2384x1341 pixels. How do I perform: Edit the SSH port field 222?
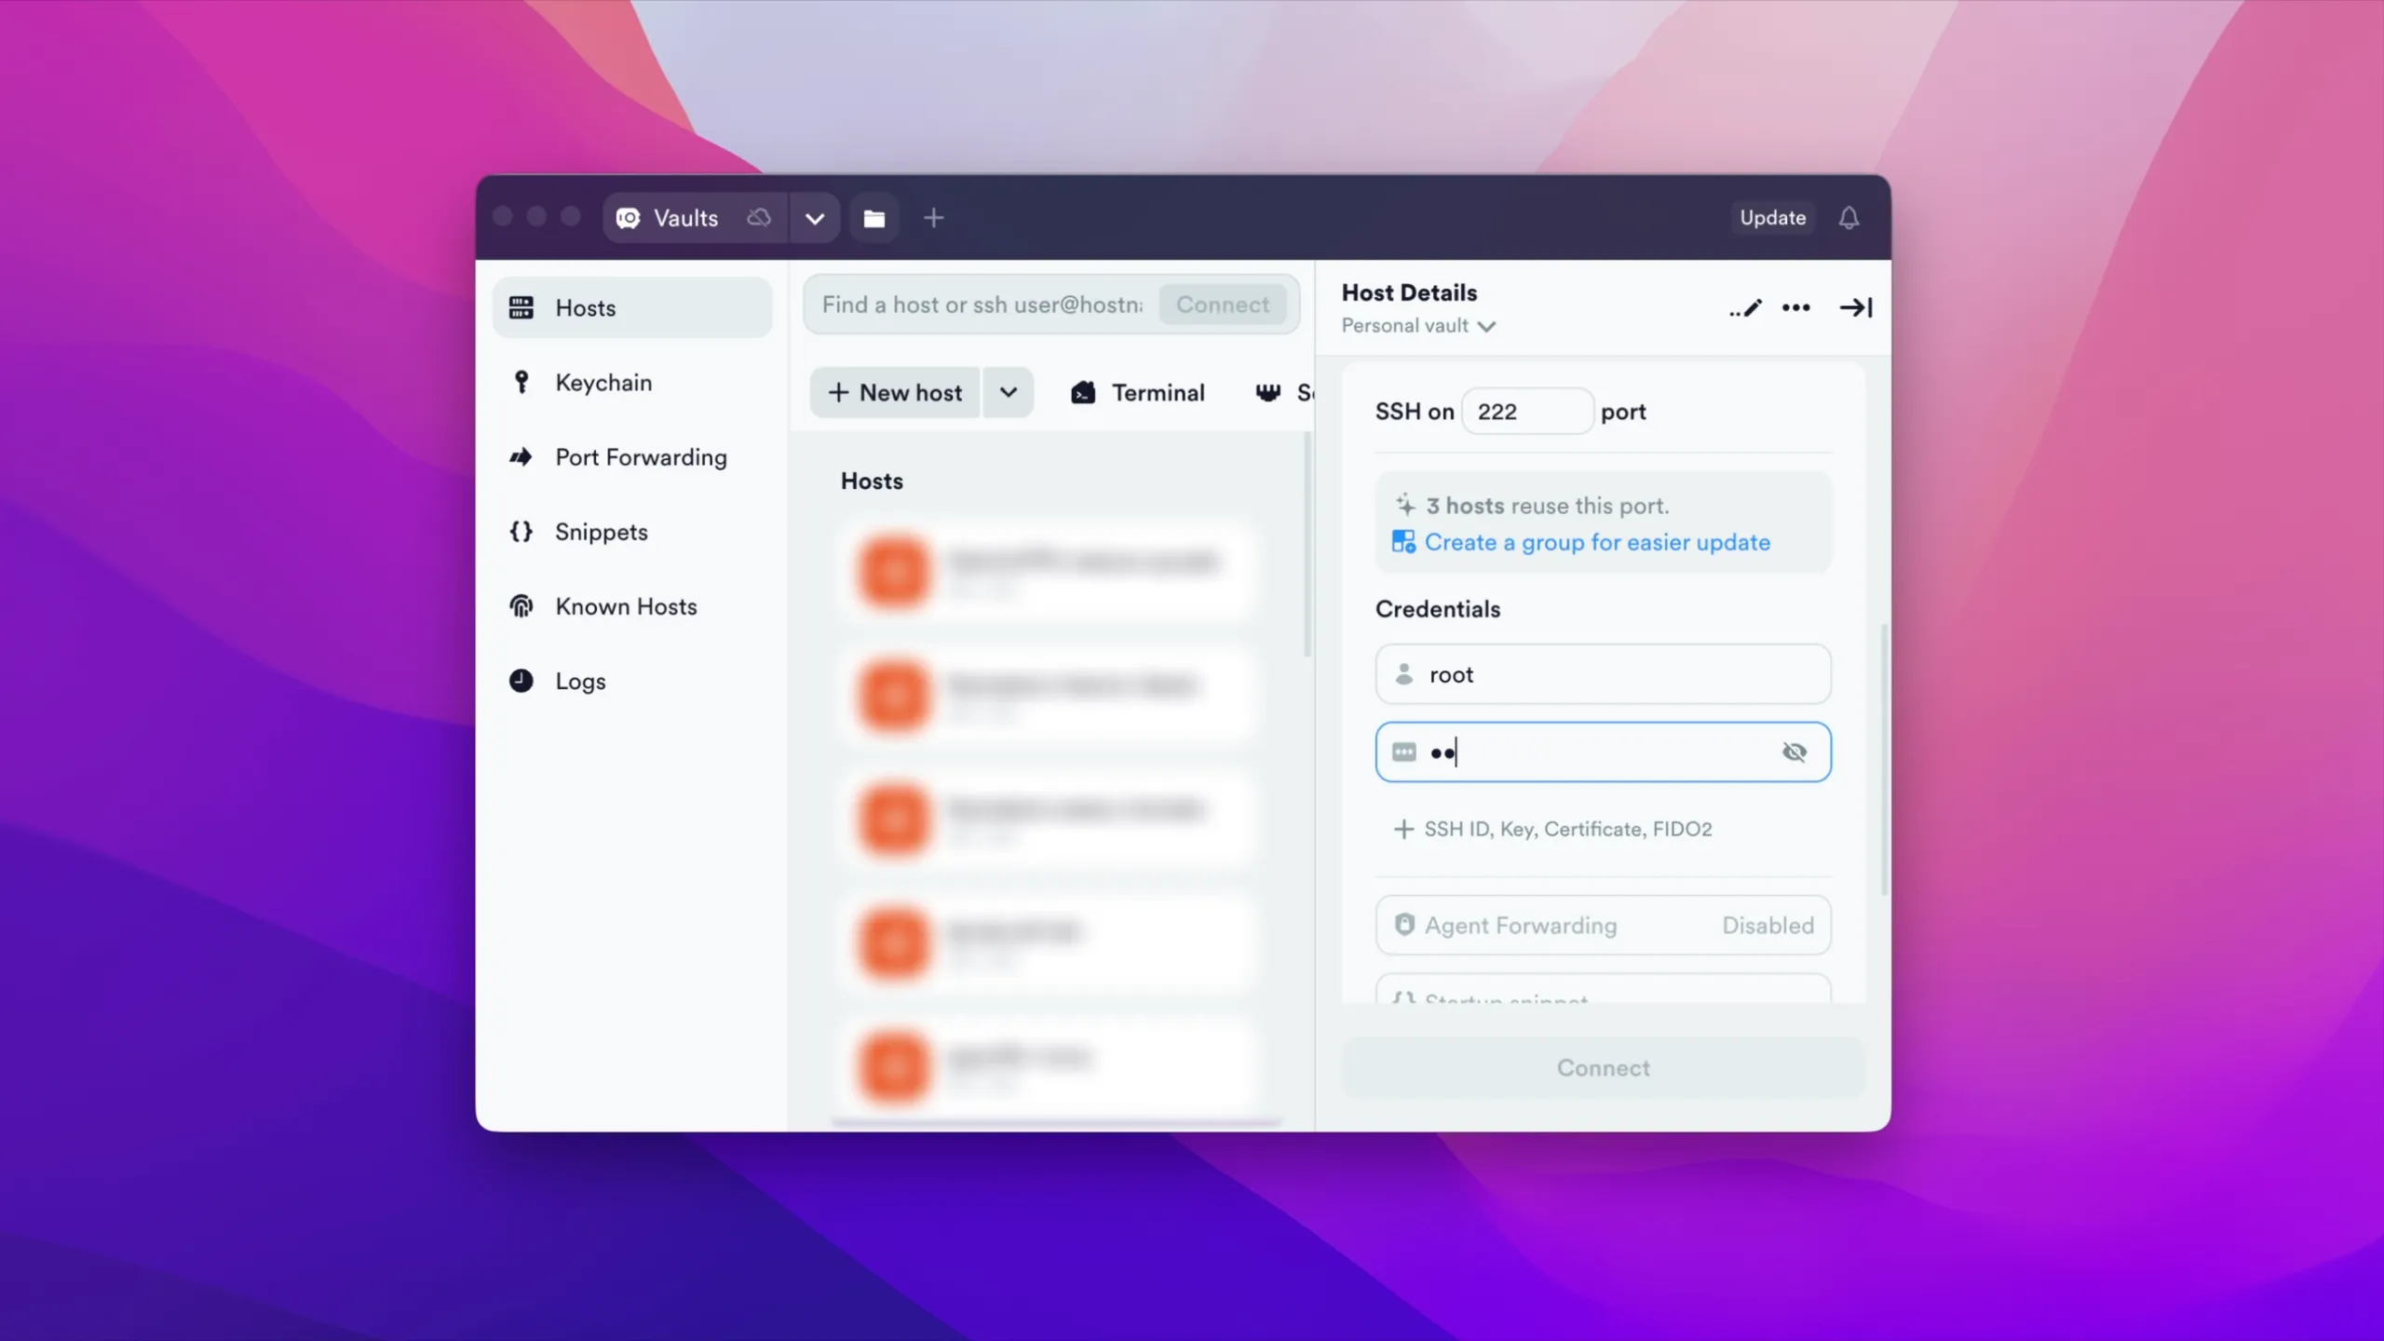click(1527, 412)
